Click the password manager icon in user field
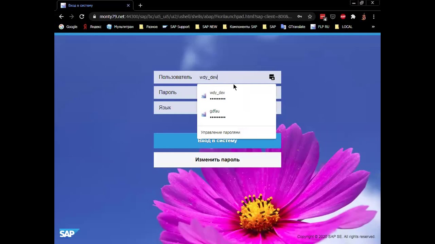435x244 pixels. pyautogui.click(x=272, y=77)
